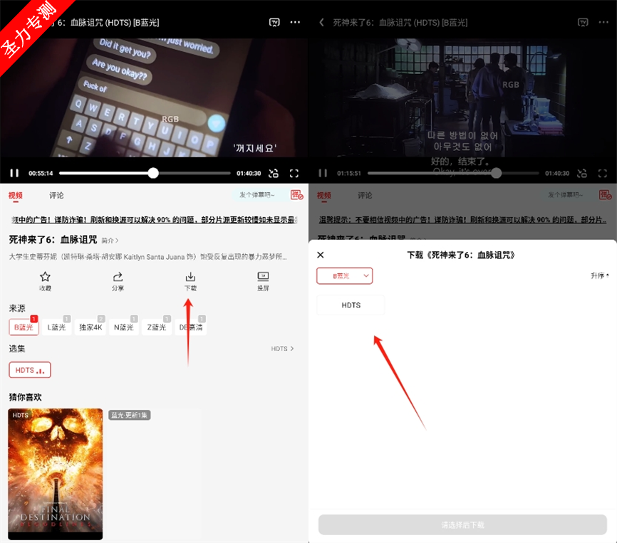Viewport: 617px width, 543px height.
Task: Toggle the danmaku switch on left screen
Action: point(296,194)
